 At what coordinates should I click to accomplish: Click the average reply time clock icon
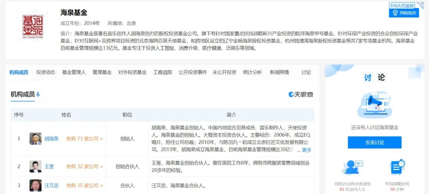(397, 167)
